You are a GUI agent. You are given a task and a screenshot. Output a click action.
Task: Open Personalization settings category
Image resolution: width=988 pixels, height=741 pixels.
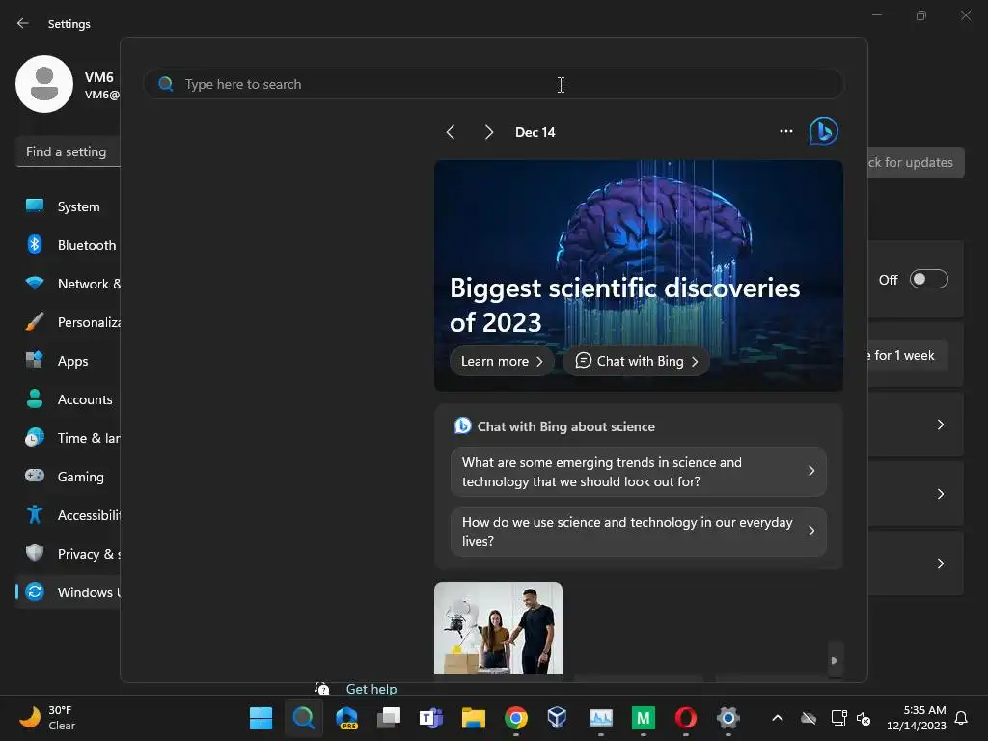point(69,322)
